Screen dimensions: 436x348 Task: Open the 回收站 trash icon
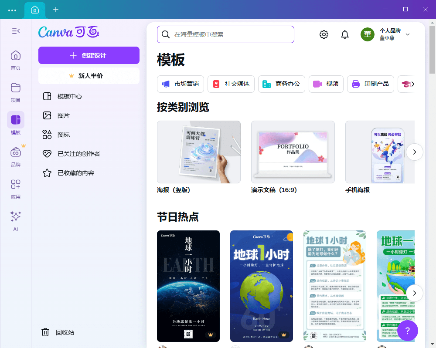[x=45, y=332]
